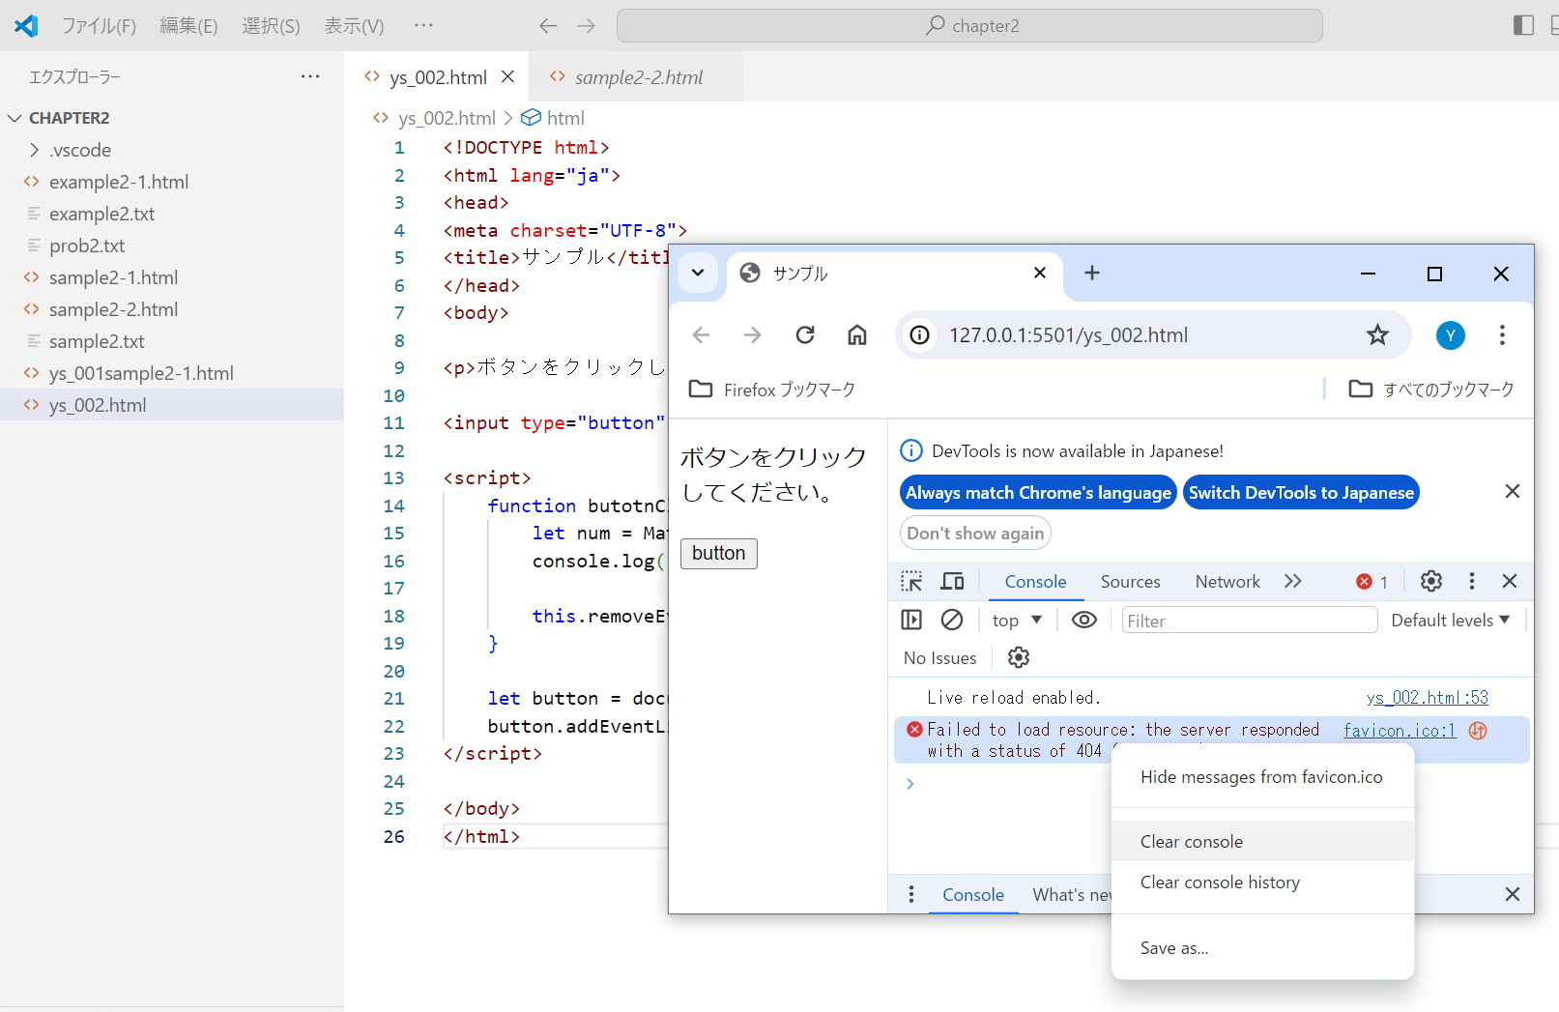Show more menu items via title bar ellipsis
The image size is (1559, 1012).
(423, 25)
